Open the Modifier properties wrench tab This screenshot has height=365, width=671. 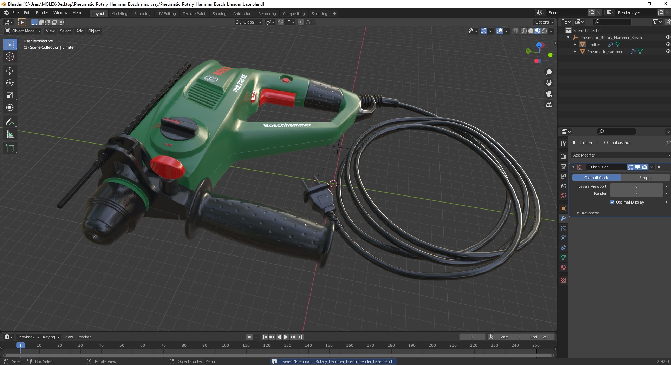563,218
